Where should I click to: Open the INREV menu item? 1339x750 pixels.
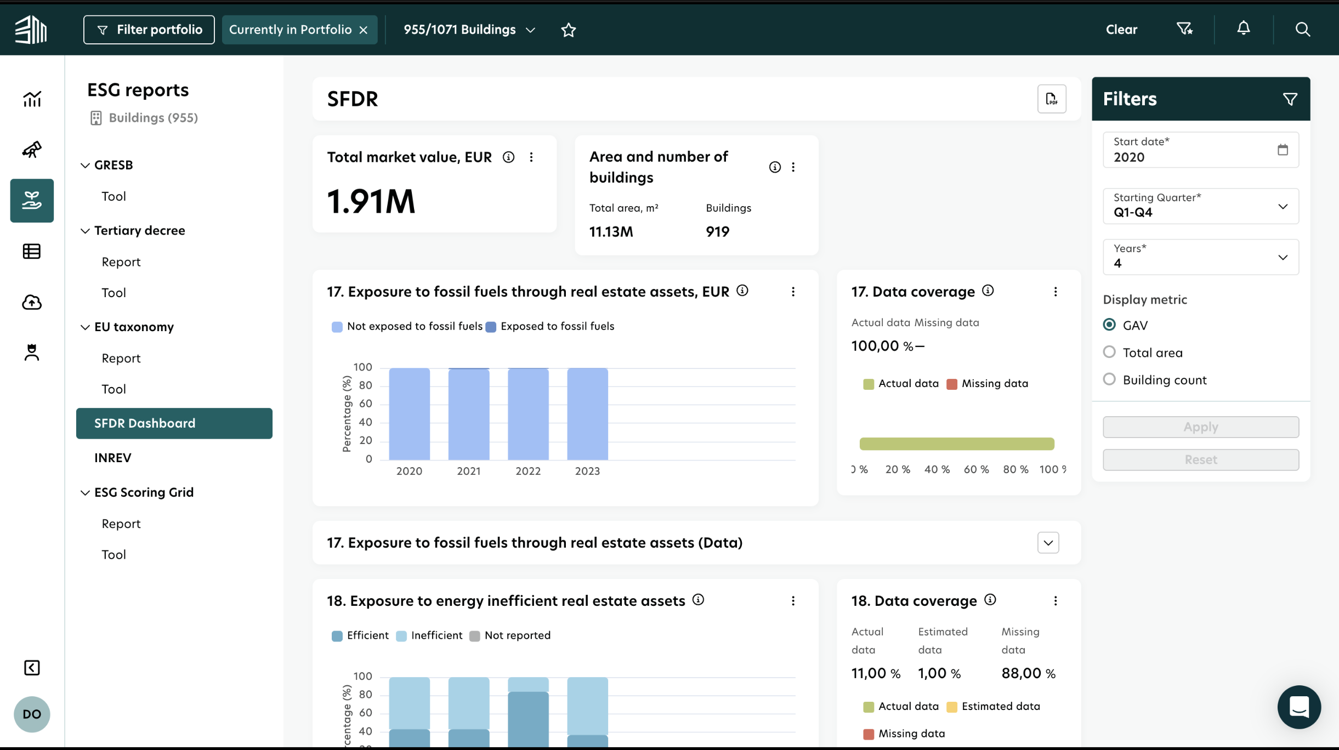pyautogui.click(x=113, y=458)
